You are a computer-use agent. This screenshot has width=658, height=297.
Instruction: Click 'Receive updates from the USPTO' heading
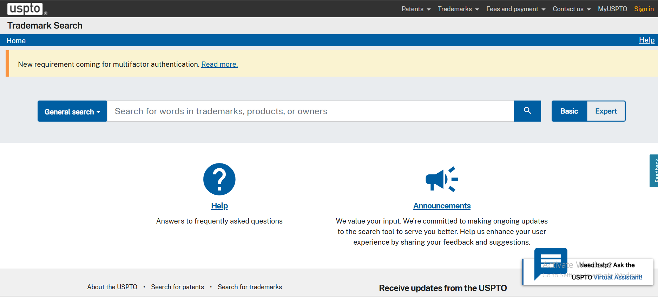[x=443, y=288]
